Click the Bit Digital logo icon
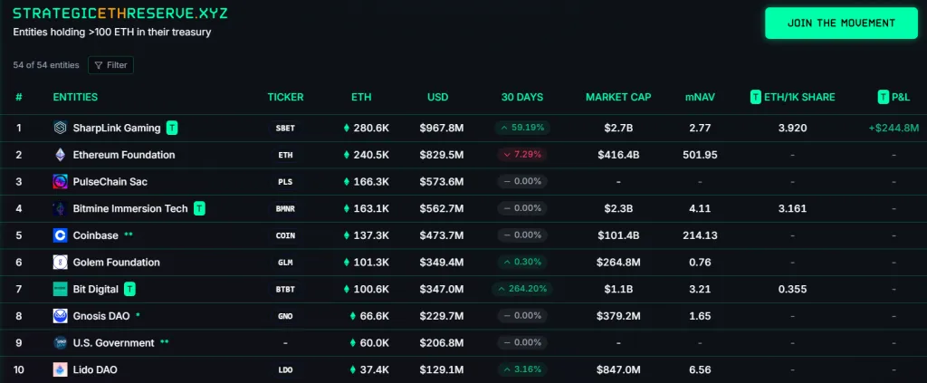Screen dimensions: 927x383 pos(60,290)
